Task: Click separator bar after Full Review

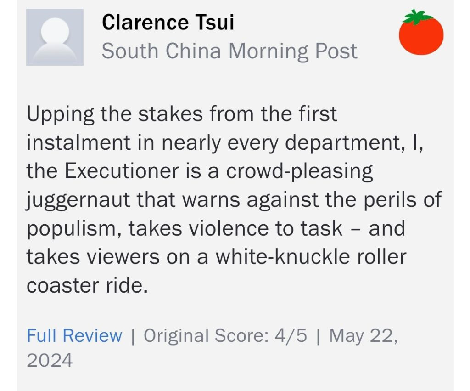Action: (133, 336)
